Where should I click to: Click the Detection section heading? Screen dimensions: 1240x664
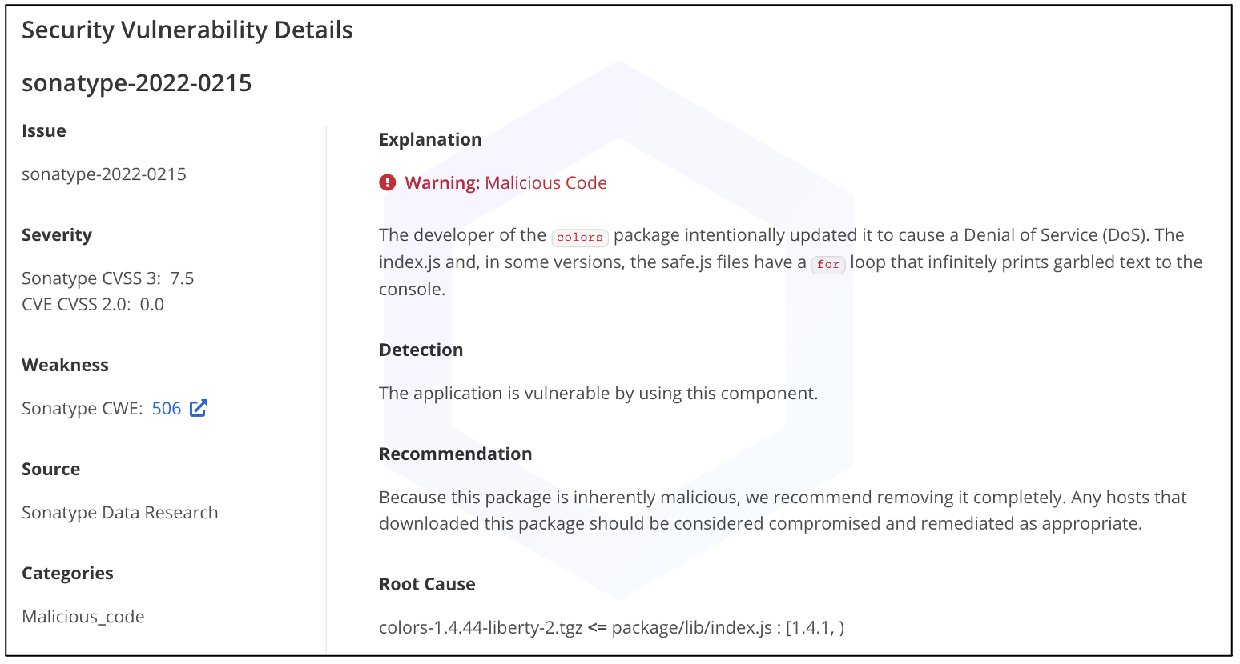click(x=421, y=350)
